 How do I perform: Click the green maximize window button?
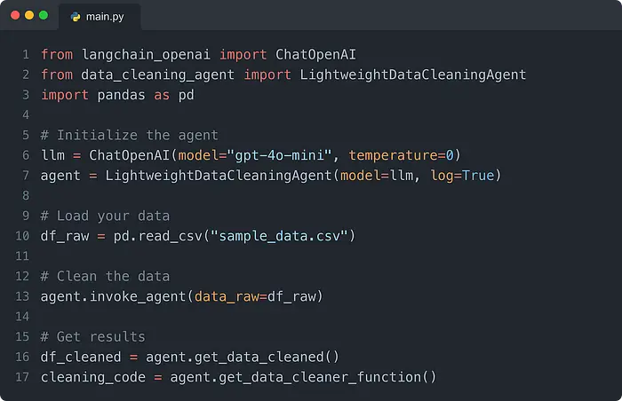tap(44, 15)
